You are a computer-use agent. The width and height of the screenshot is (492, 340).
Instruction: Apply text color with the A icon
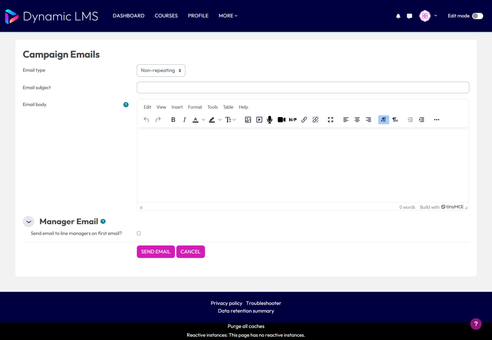196,120
